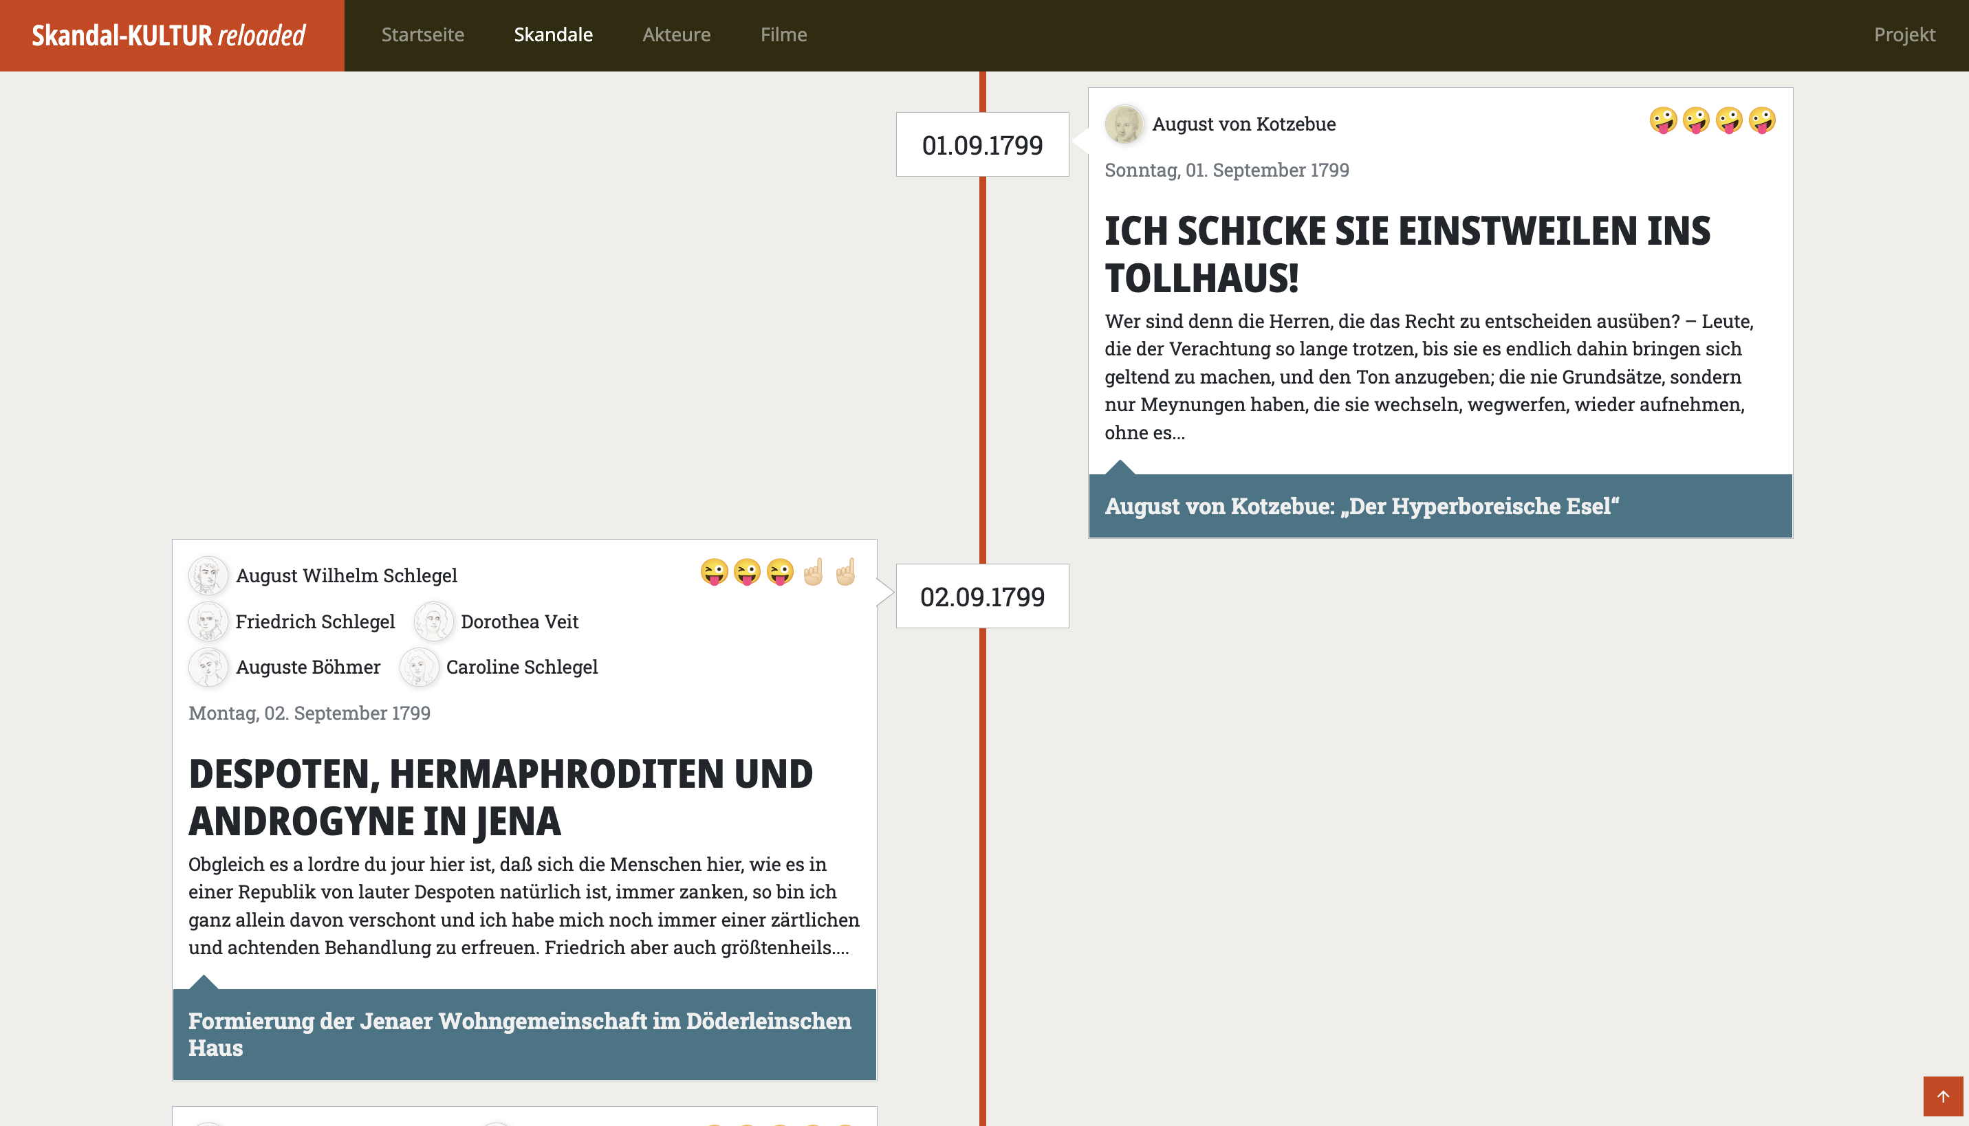Click August von Kotzebue's portrait avatar
The height and width of the screenshot is (1126, 1969).
1123,124
